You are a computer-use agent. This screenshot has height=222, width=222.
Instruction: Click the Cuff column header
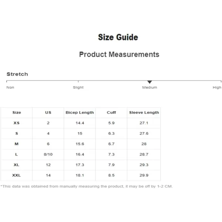(x=111, y=112)
